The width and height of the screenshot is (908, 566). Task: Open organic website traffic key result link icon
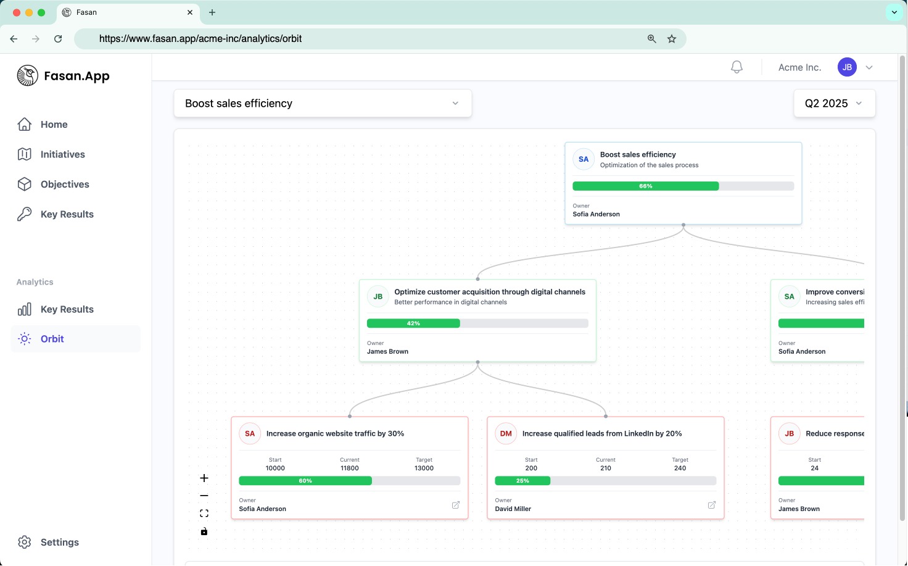(456, 505)
